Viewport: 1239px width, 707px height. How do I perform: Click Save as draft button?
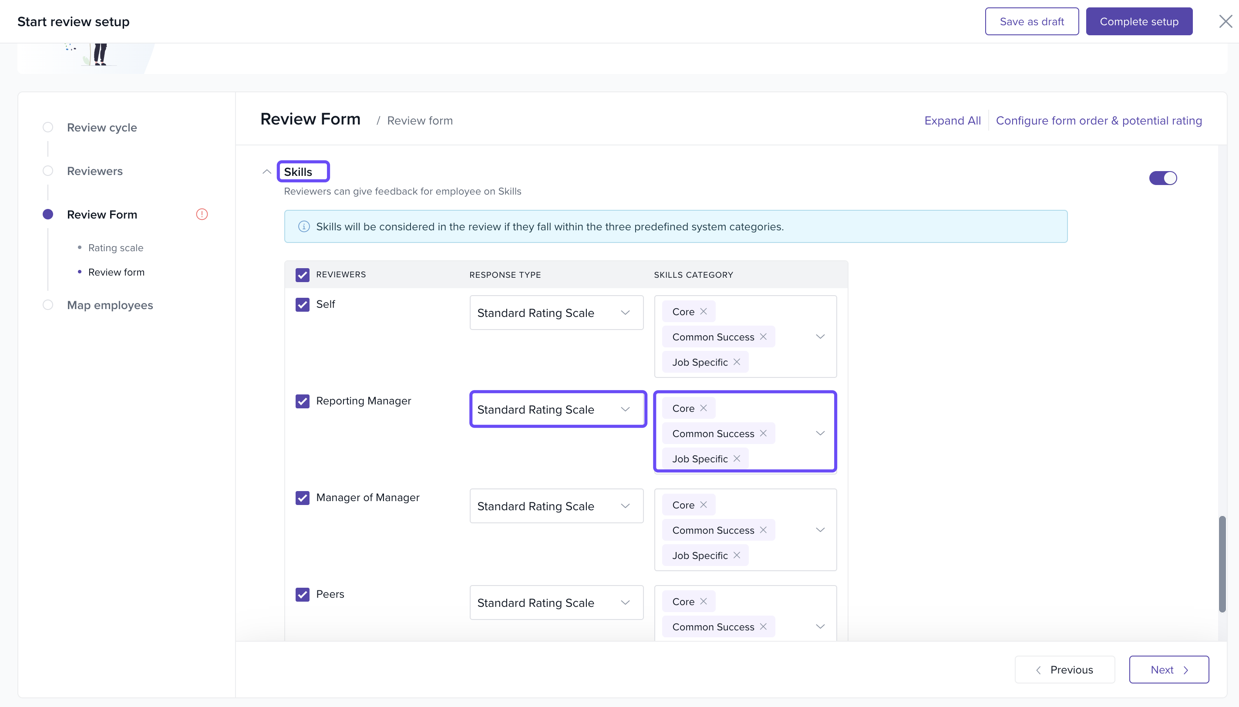coord(1032,21)
